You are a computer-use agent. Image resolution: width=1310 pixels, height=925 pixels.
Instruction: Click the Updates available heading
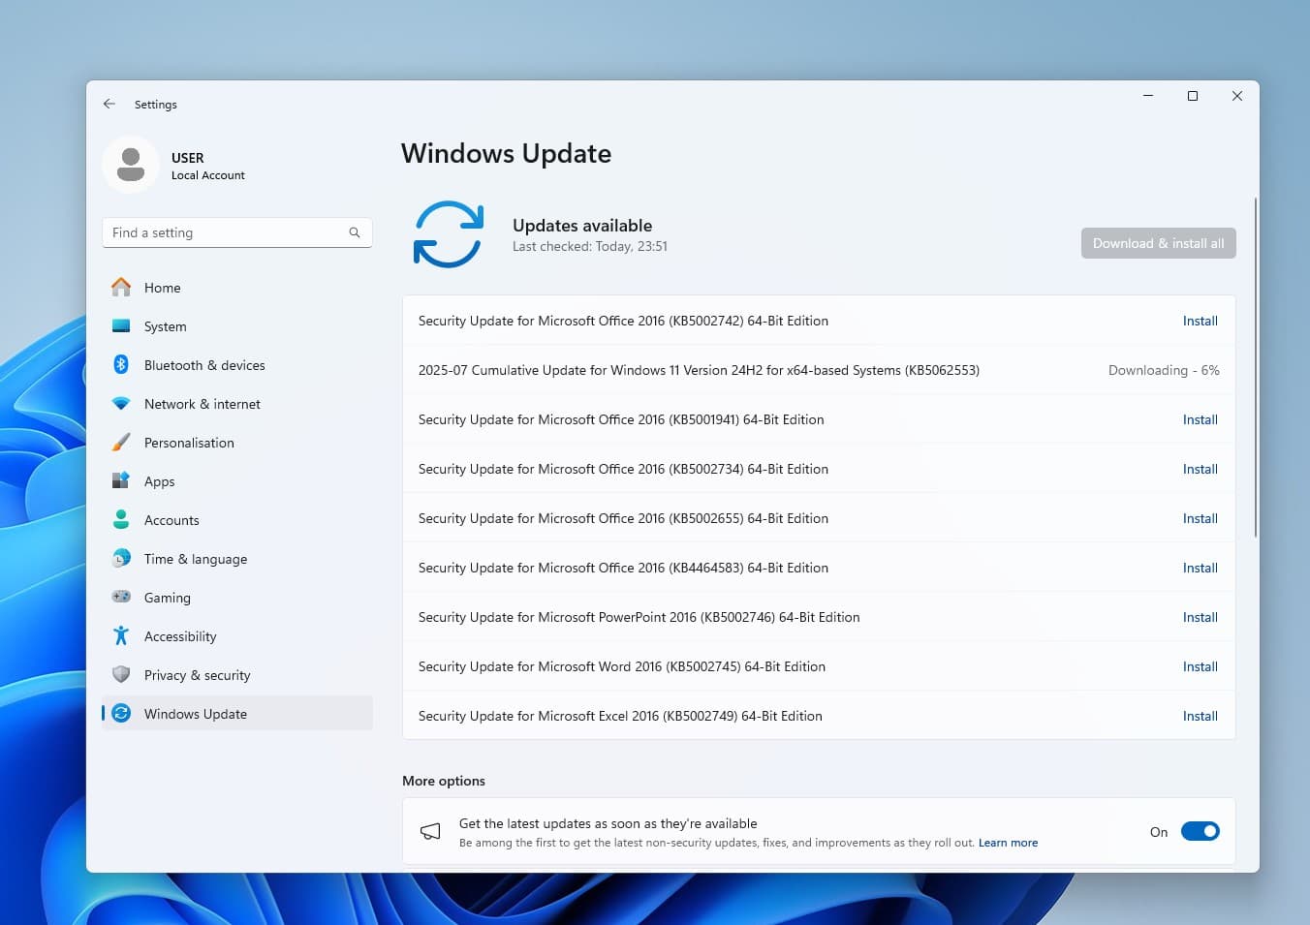click(x=582, y=226)
